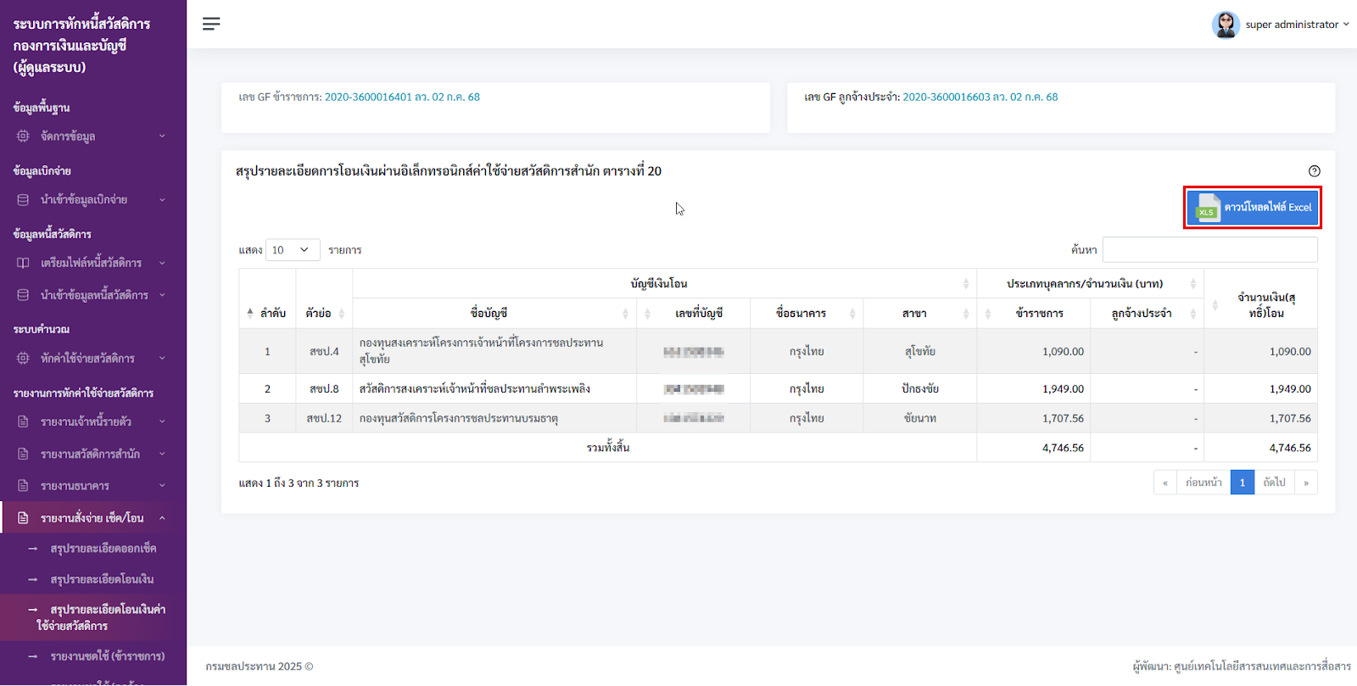Viewport: 1357px width, 686px height.
Task: Toggle sidebar with the hamburger menu icon
Action: coord(211,24)
